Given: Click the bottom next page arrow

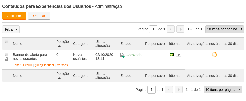Looking at the screenshot, I should point(179,90).
